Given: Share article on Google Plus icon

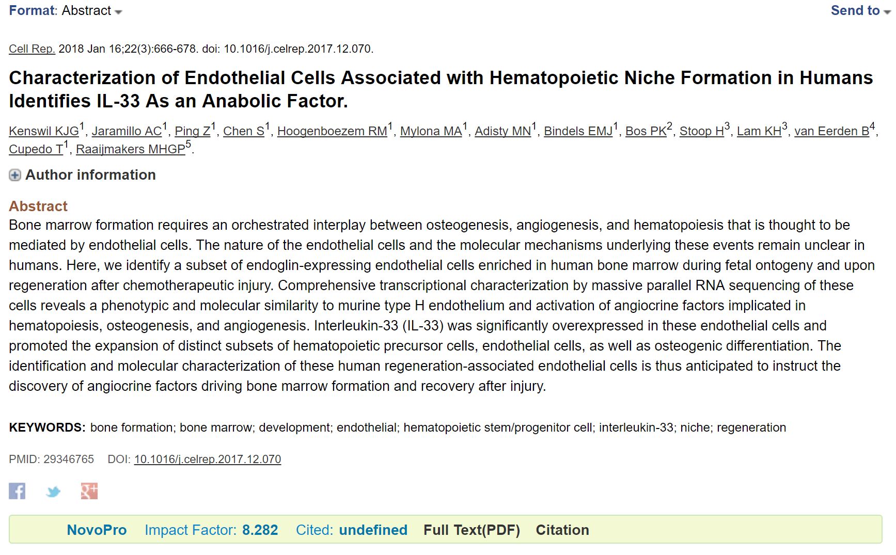Looking at the screenshot, I should coord(89,490).
